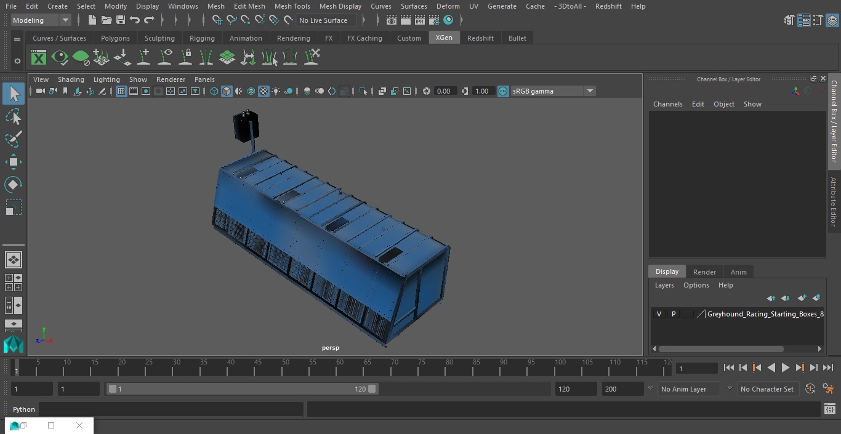Viewport: 841px width, 434px height.
Task: Enable snap to grids magnet icon
Action: click(217, 20)
